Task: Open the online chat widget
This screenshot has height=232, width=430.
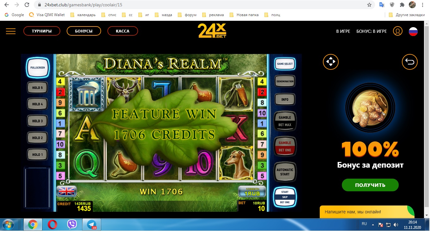Action: pos(367,212)
